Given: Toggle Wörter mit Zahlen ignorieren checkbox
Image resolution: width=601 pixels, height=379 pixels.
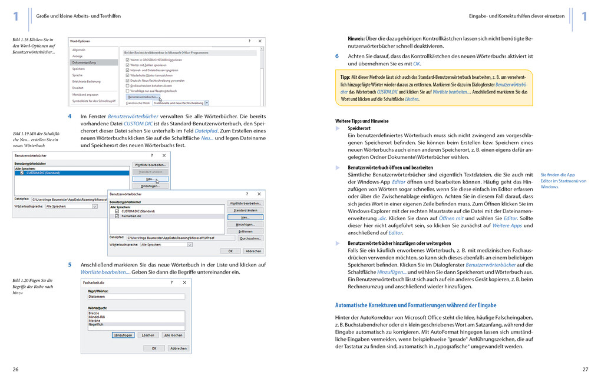Looking at the screenshot, I should point(128,65).
